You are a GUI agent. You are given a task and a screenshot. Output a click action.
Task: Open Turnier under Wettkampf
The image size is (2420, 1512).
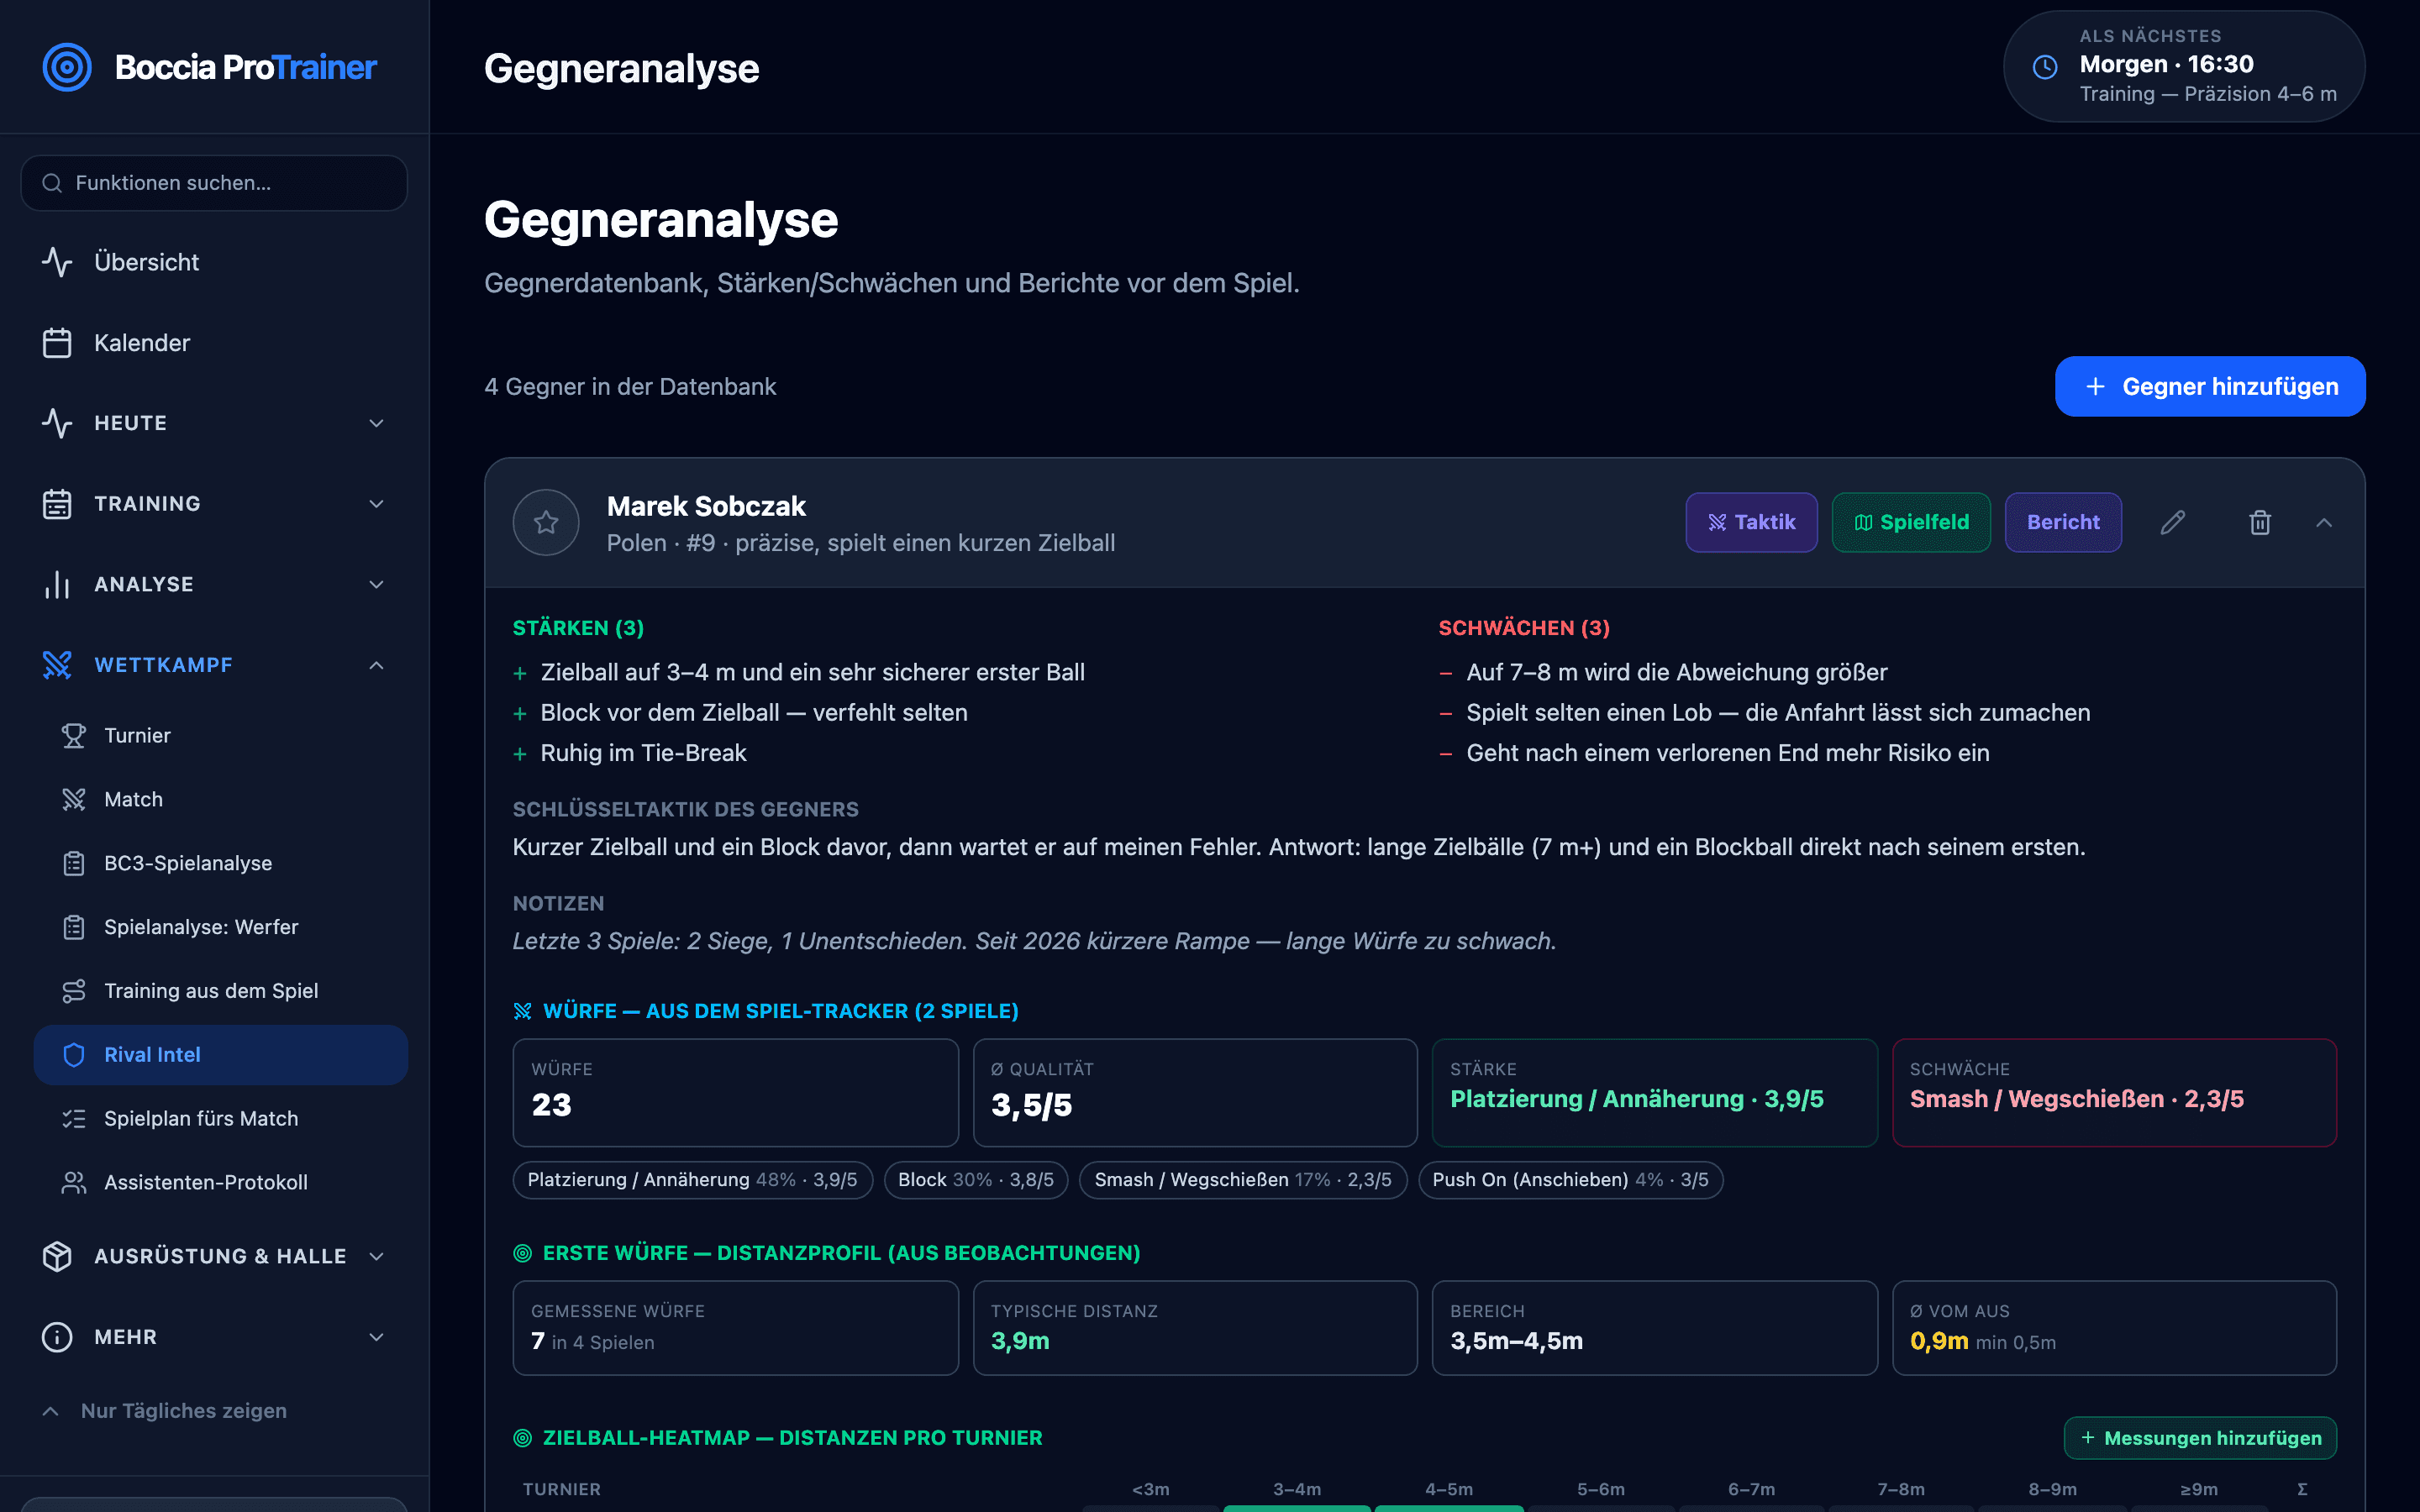coord(221,735)
